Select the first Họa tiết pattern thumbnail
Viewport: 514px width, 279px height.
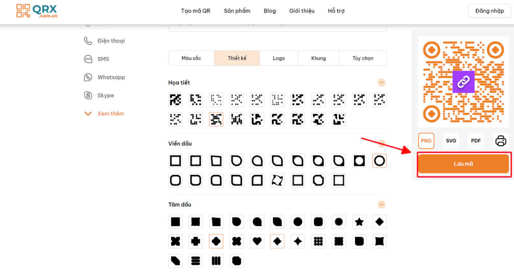(175, 100)
